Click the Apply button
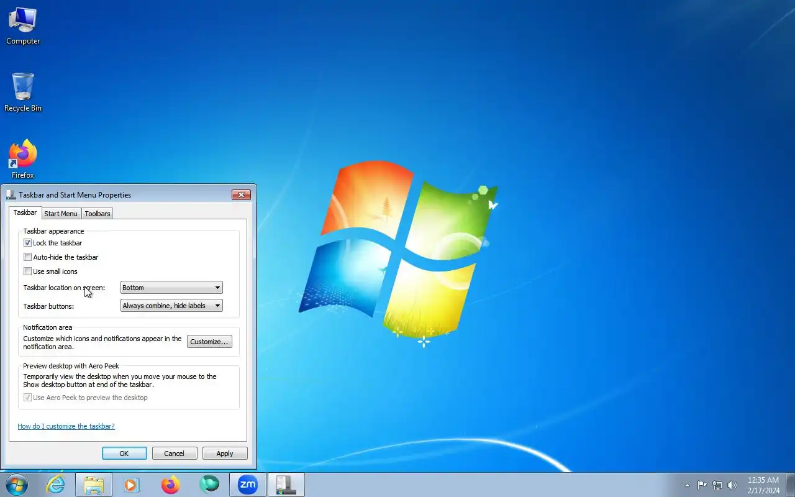The height and width of the screenshot is (497, 795). tap(225, 454)
